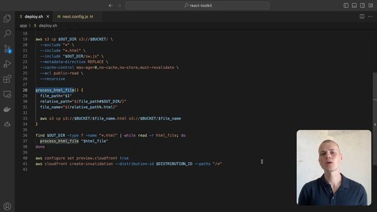Close the deploy.sh tab

tap(48, 16)
